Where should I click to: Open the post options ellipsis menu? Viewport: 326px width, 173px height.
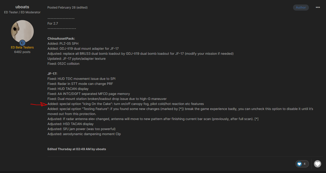318,8
